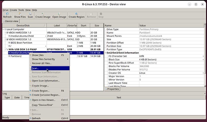Click the Wilk USB DISK device icon
This screenshot has width=207, height=122.
pyautogui.click(x=7, y=49)
